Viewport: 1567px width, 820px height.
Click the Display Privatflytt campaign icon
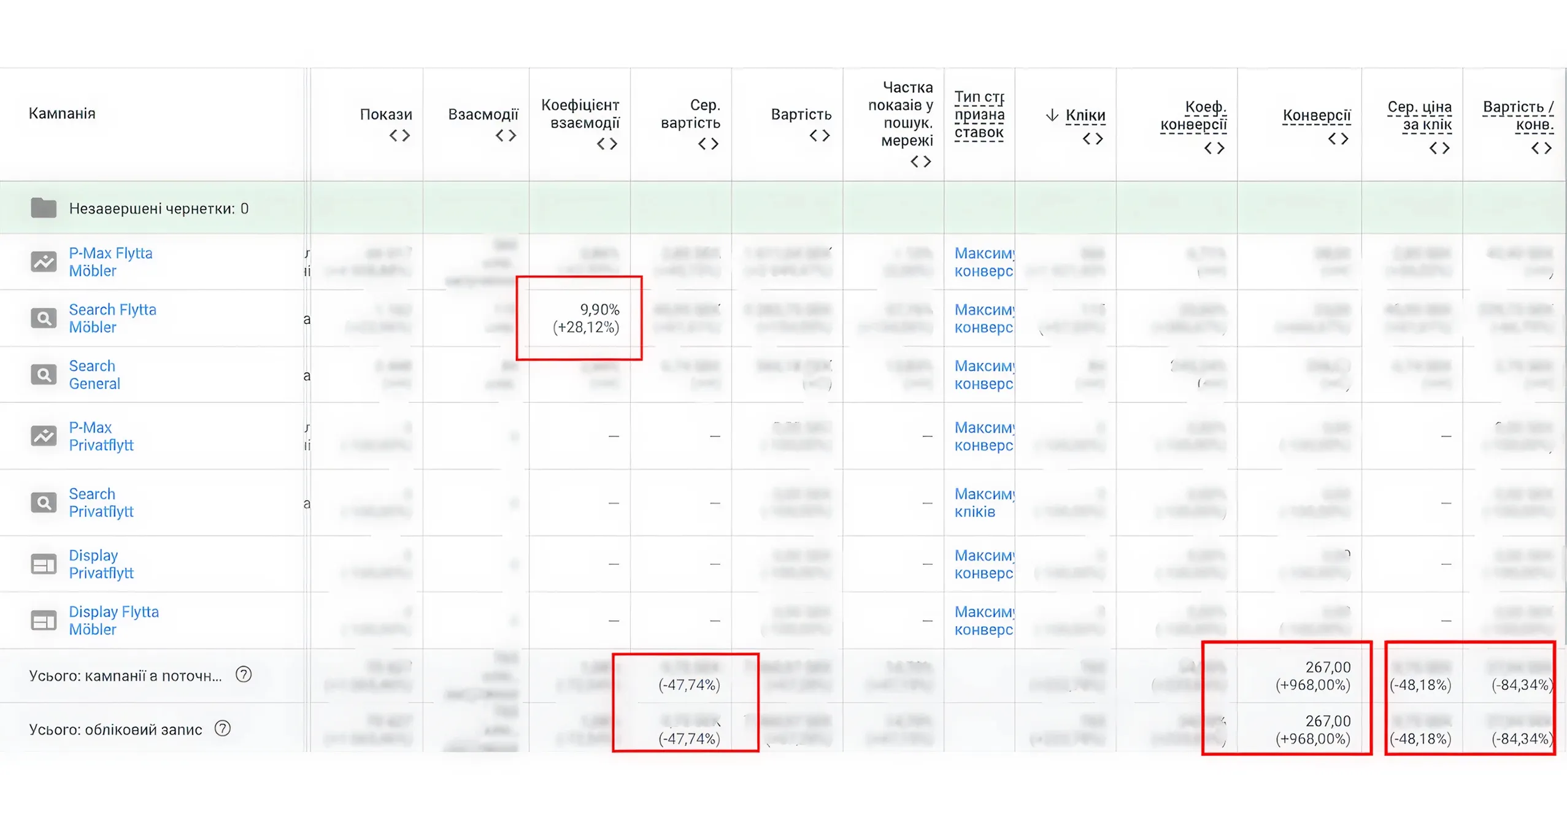point(44,564)
